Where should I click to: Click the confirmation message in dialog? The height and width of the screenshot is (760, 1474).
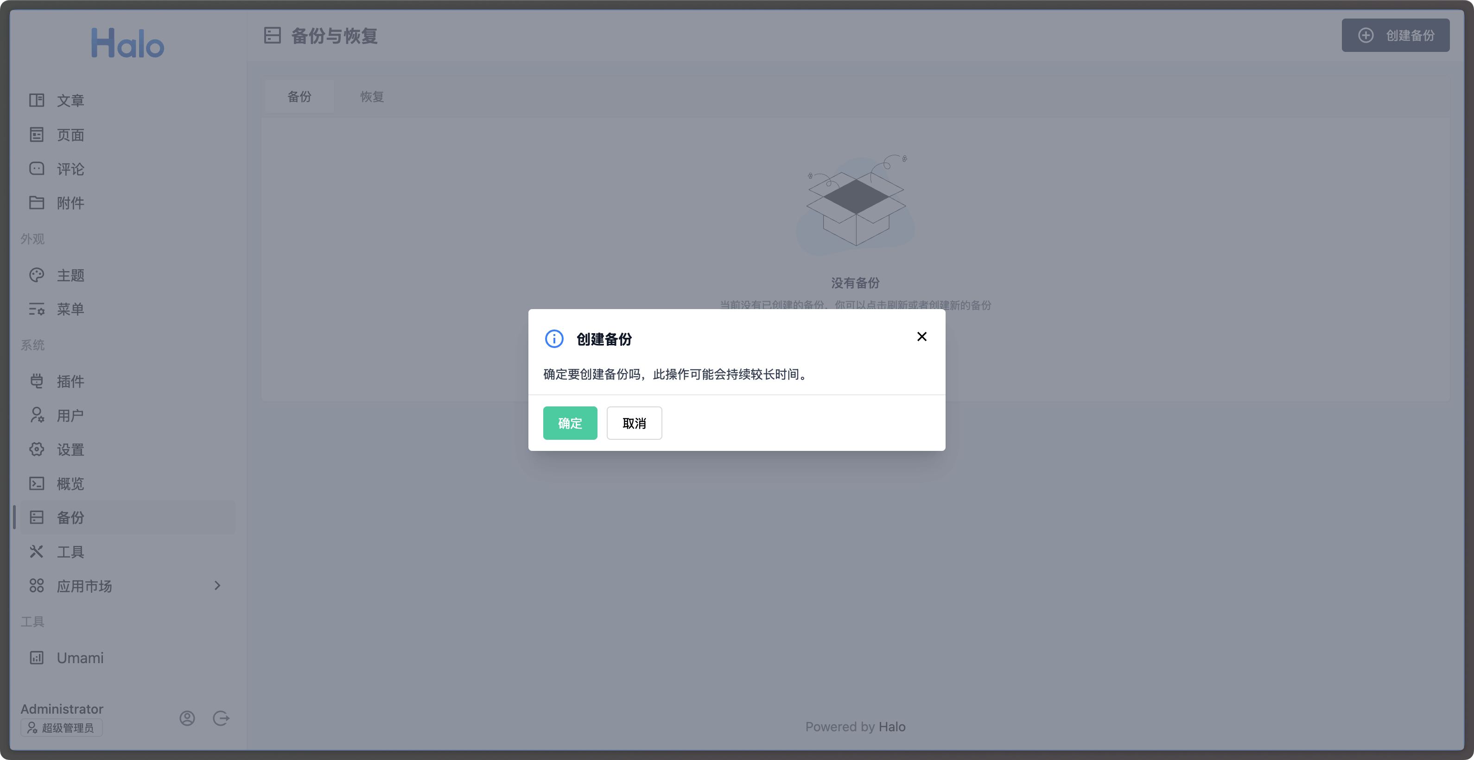point(676,374)
